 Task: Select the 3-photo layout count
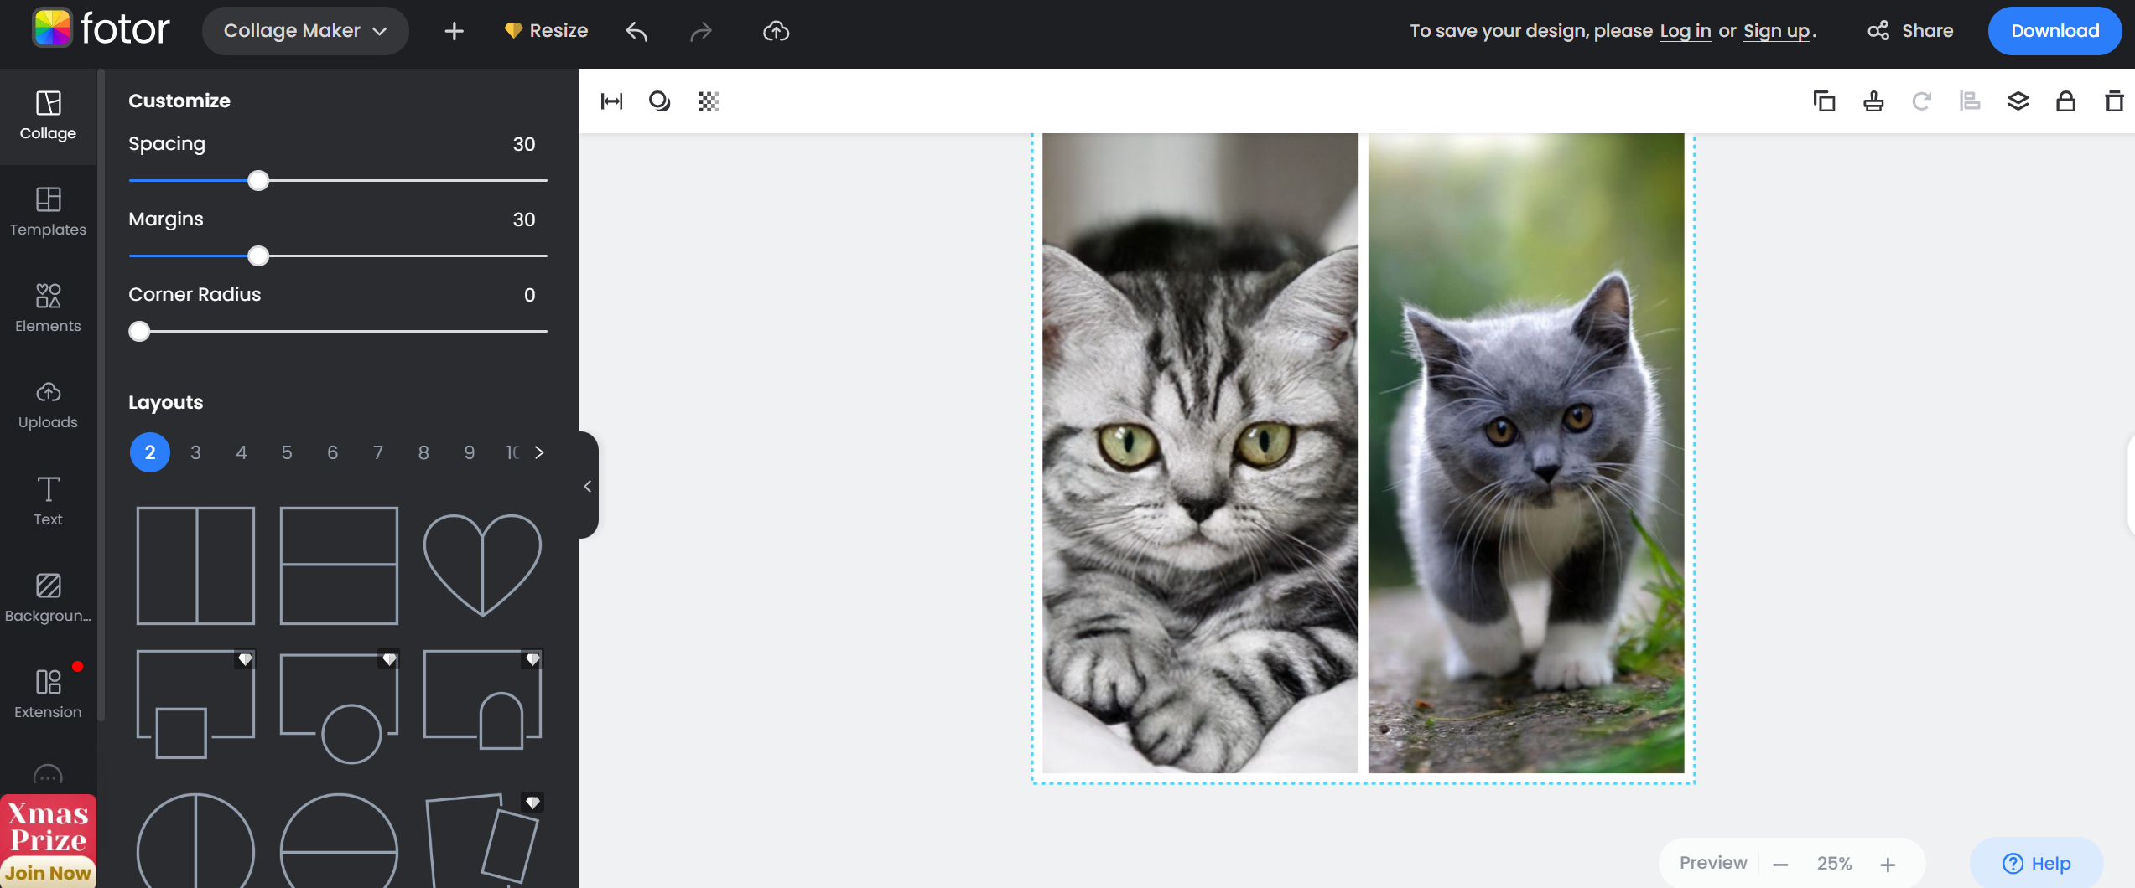[x=195, y=452]
